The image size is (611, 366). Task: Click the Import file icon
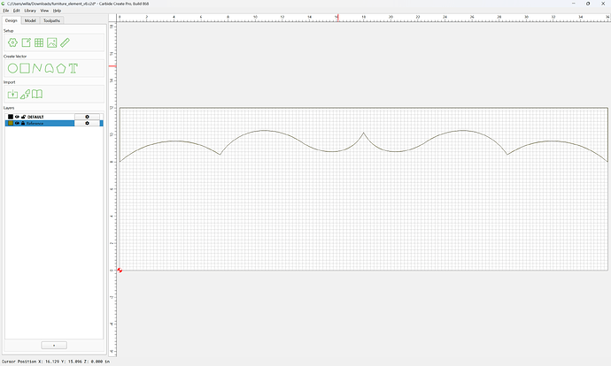coord(13,94)
